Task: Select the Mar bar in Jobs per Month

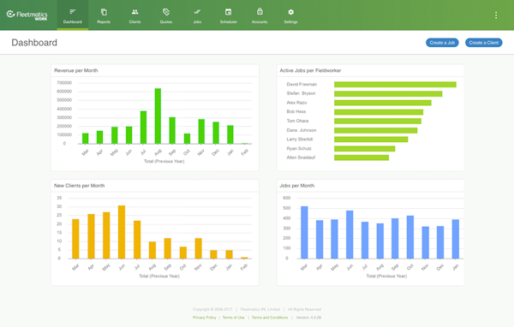Action: click(304, 233)
